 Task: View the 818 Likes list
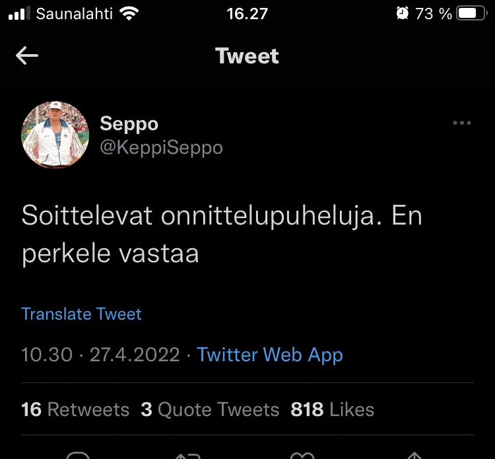[x=332, y=409]
